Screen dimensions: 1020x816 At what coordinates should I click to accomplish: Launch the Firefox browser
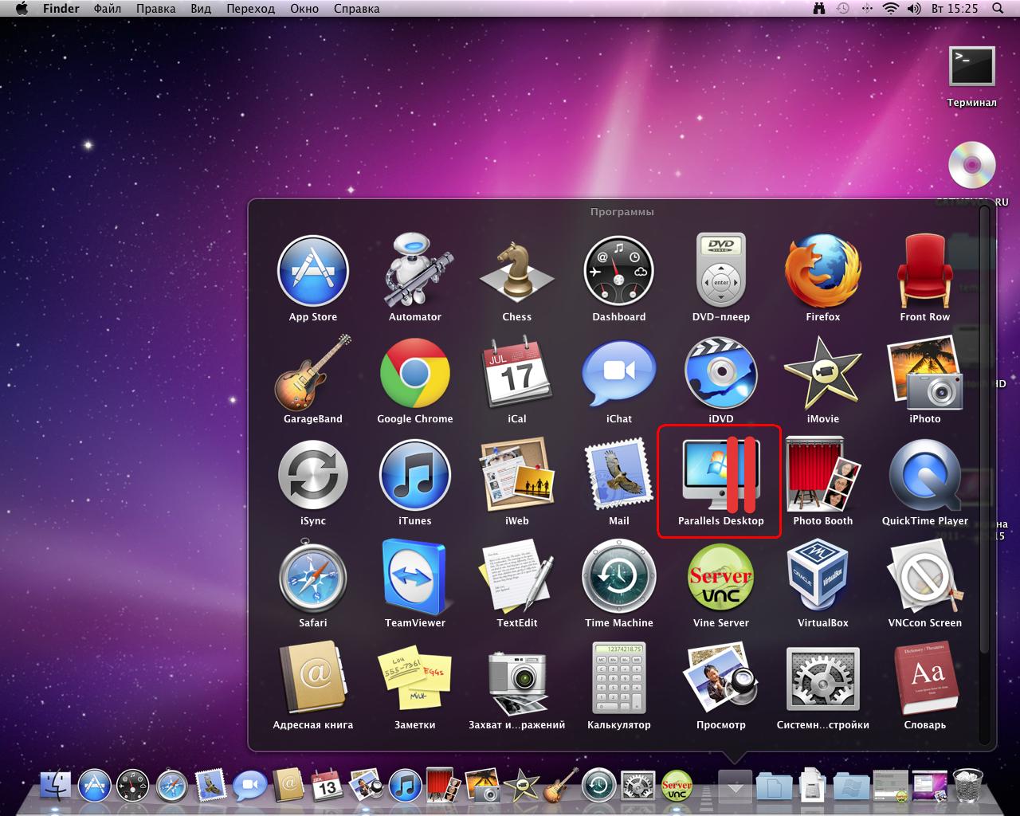click(823, 272)
